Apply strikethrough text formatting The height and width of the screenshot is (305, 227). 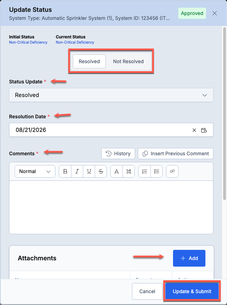click(x=101, y=171)
